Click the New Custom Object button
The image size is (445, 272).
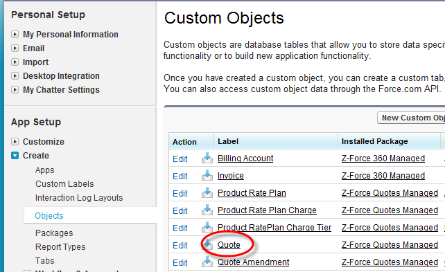(x=411, y=118)
